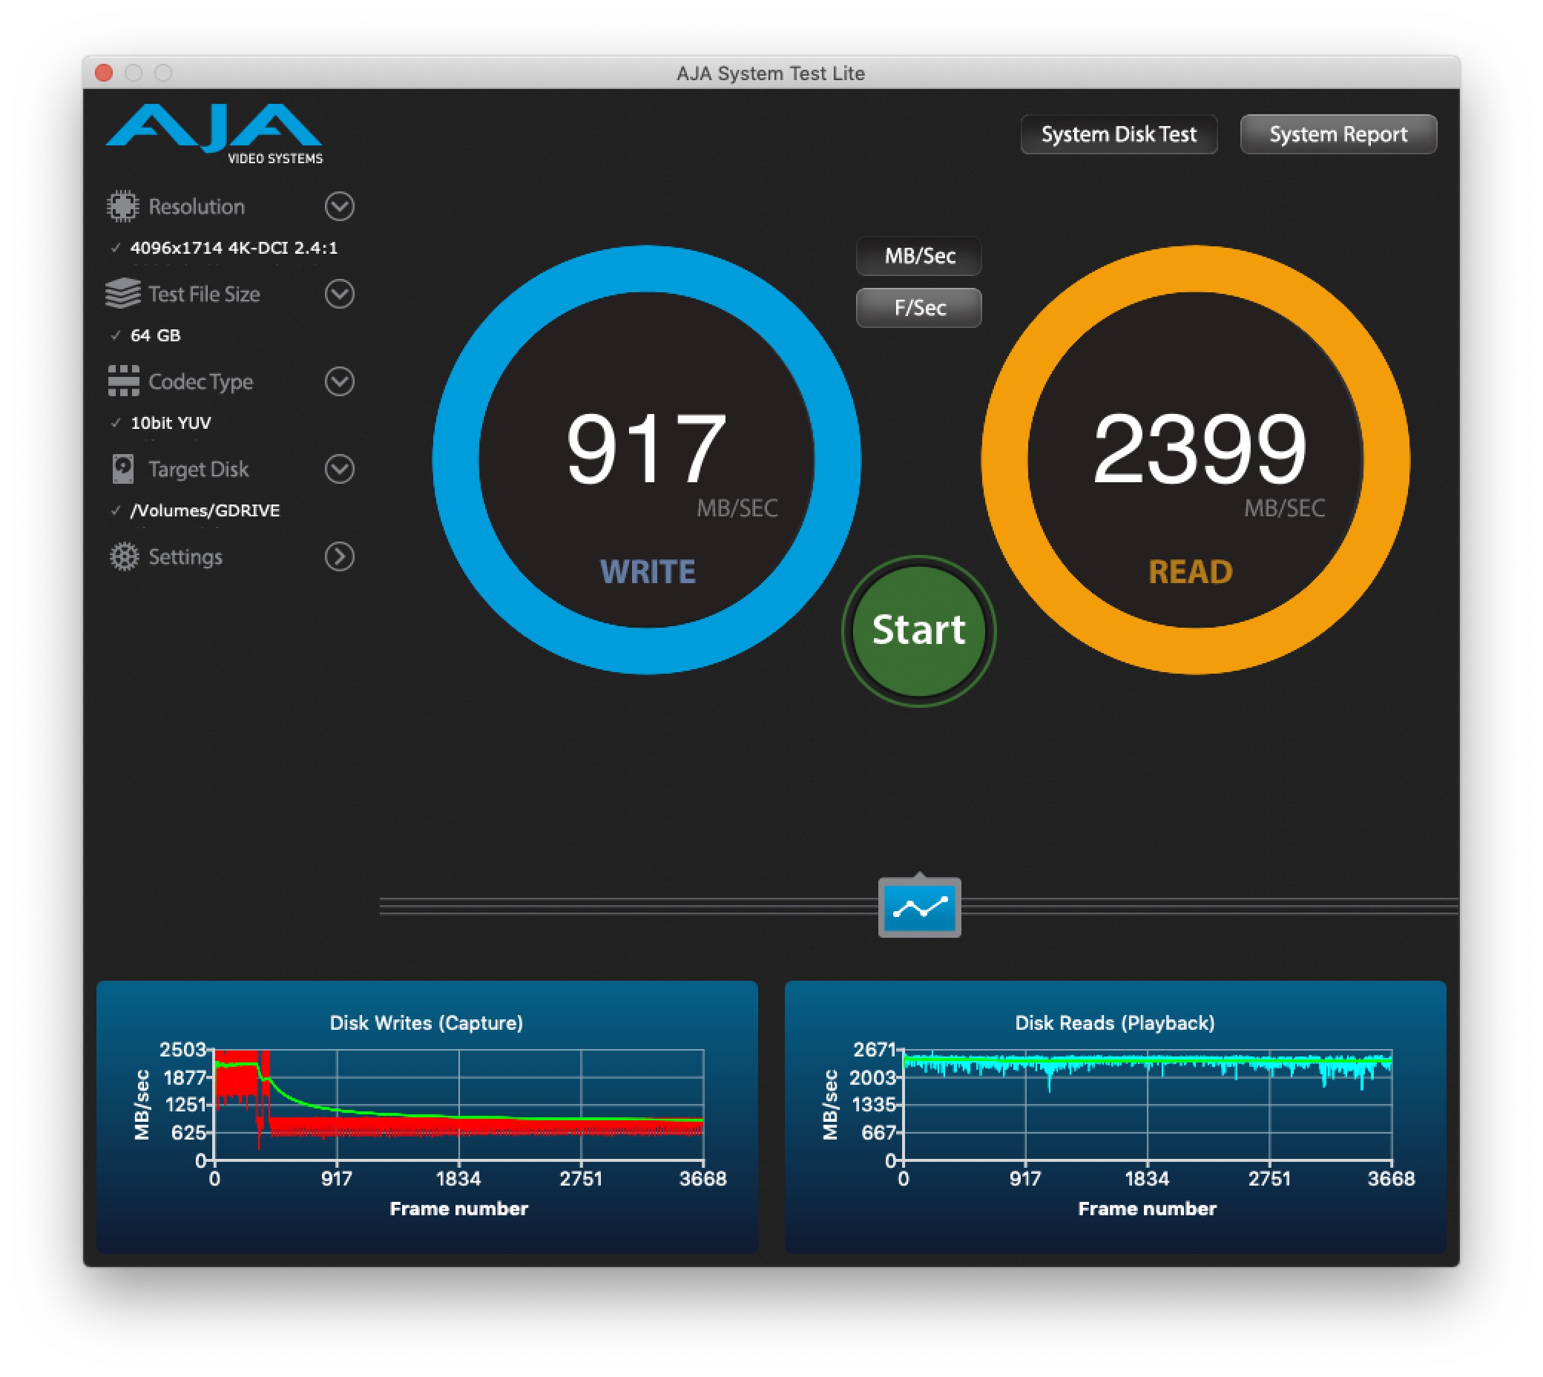Expand the Resolution dropdown chevron
Image resolution: width=1543 pixels, height=1377 pixels.
(340, 206)
